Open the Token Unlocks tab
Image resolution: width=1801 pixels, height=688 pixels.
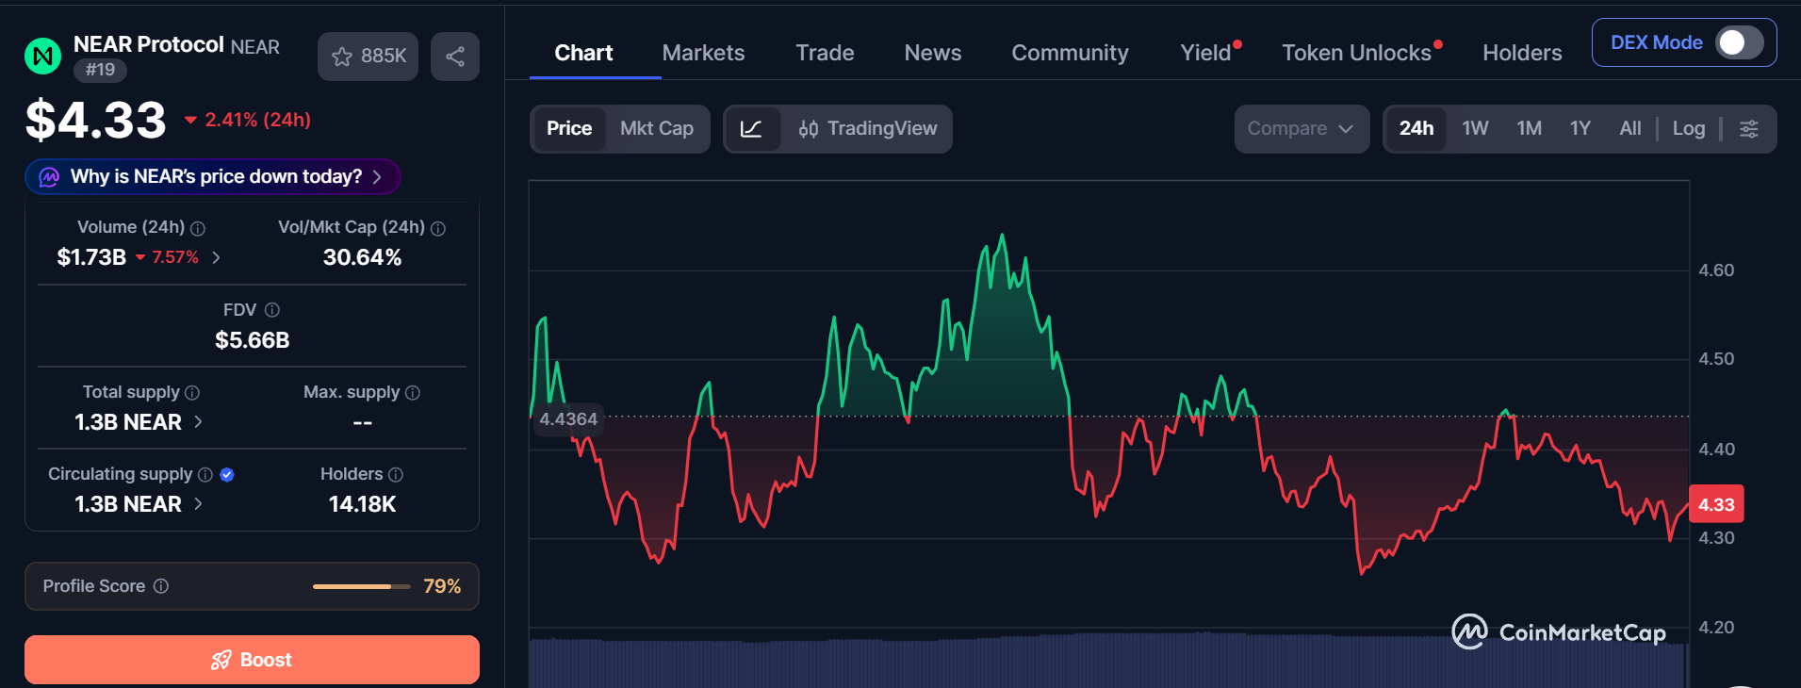(1356, 53)
